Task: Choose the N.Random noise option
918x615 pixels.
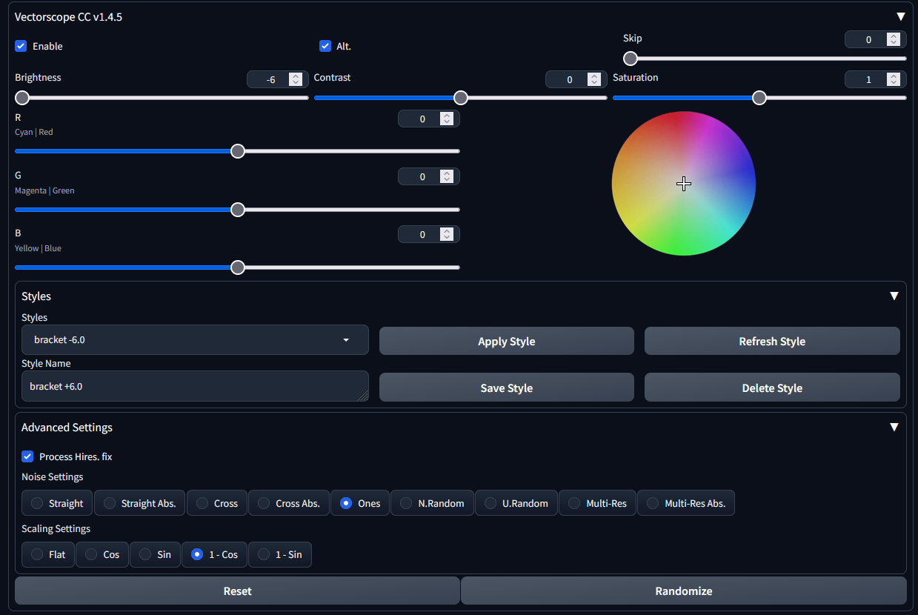Action: point(432,502)
